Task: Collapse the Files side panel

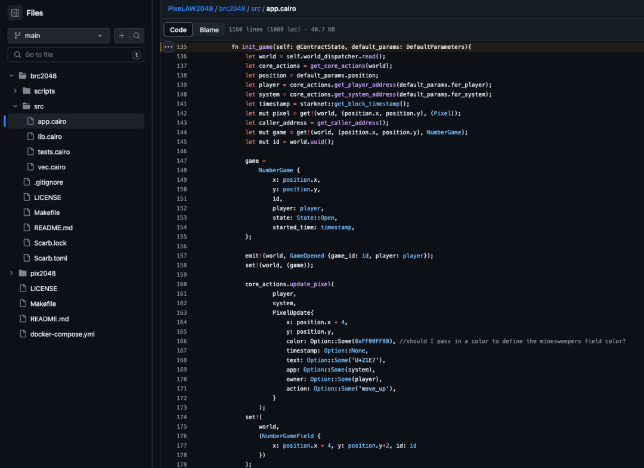Action: pyautogui.click(x=14, y=13)
